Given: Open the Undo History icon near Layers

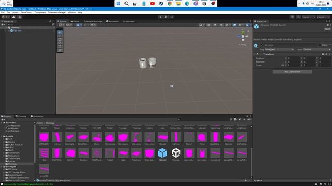Looking at the screenshot, I should coord(293,17).
